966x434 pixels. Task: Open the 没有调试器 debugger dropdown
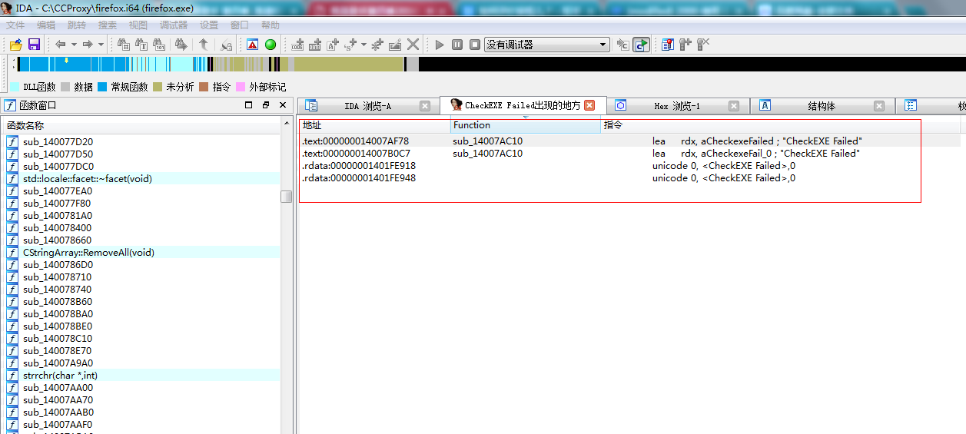[603, 45]
